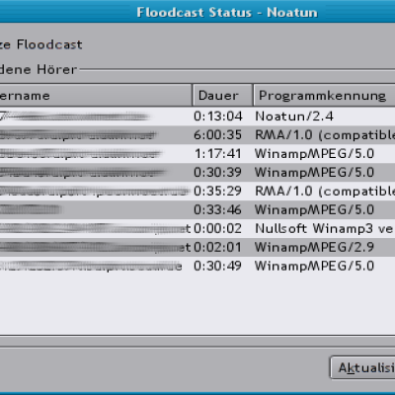Select the duration 1:17:41 cell
The width and height of the screenshot is (395, 395).
217,154
